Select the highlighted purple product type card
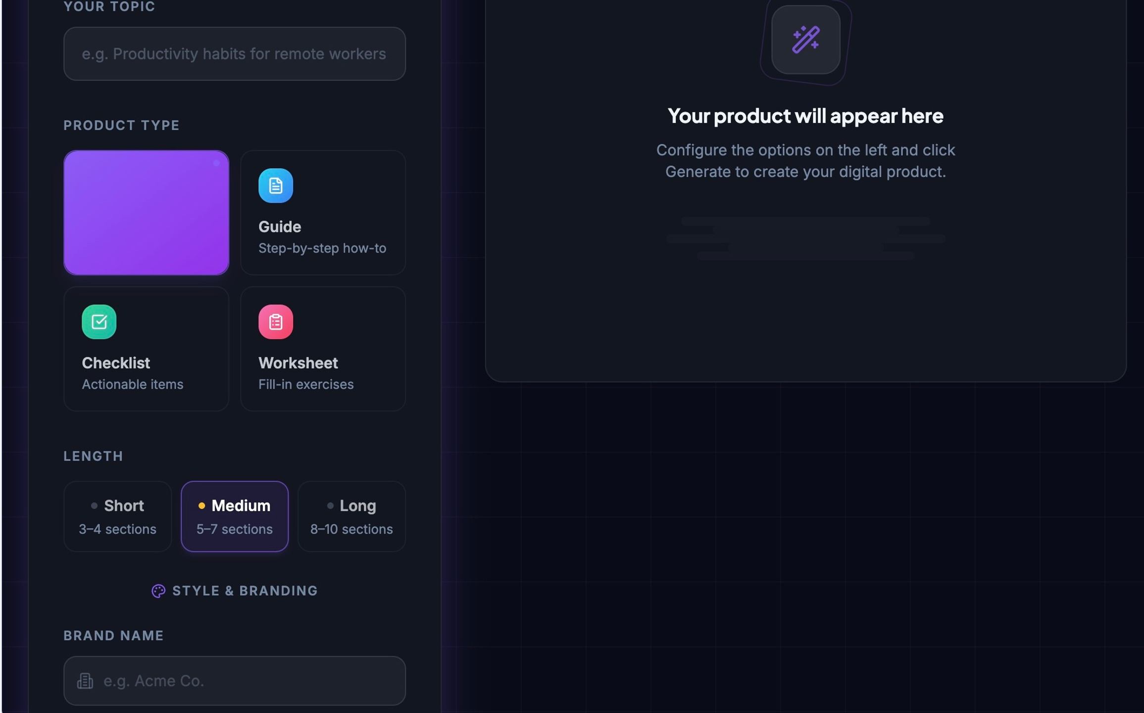1144x713 pixels. (x=146, y=212)
